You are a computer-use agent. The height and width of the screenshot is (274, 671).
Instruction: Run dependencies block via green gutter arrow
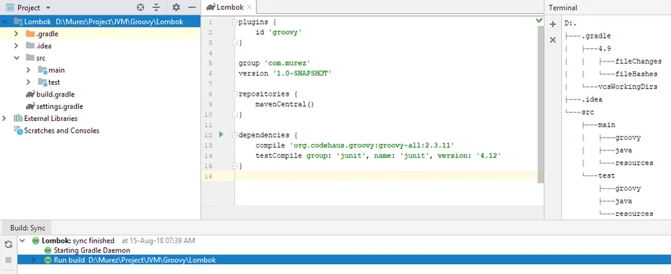pos(222,134)
